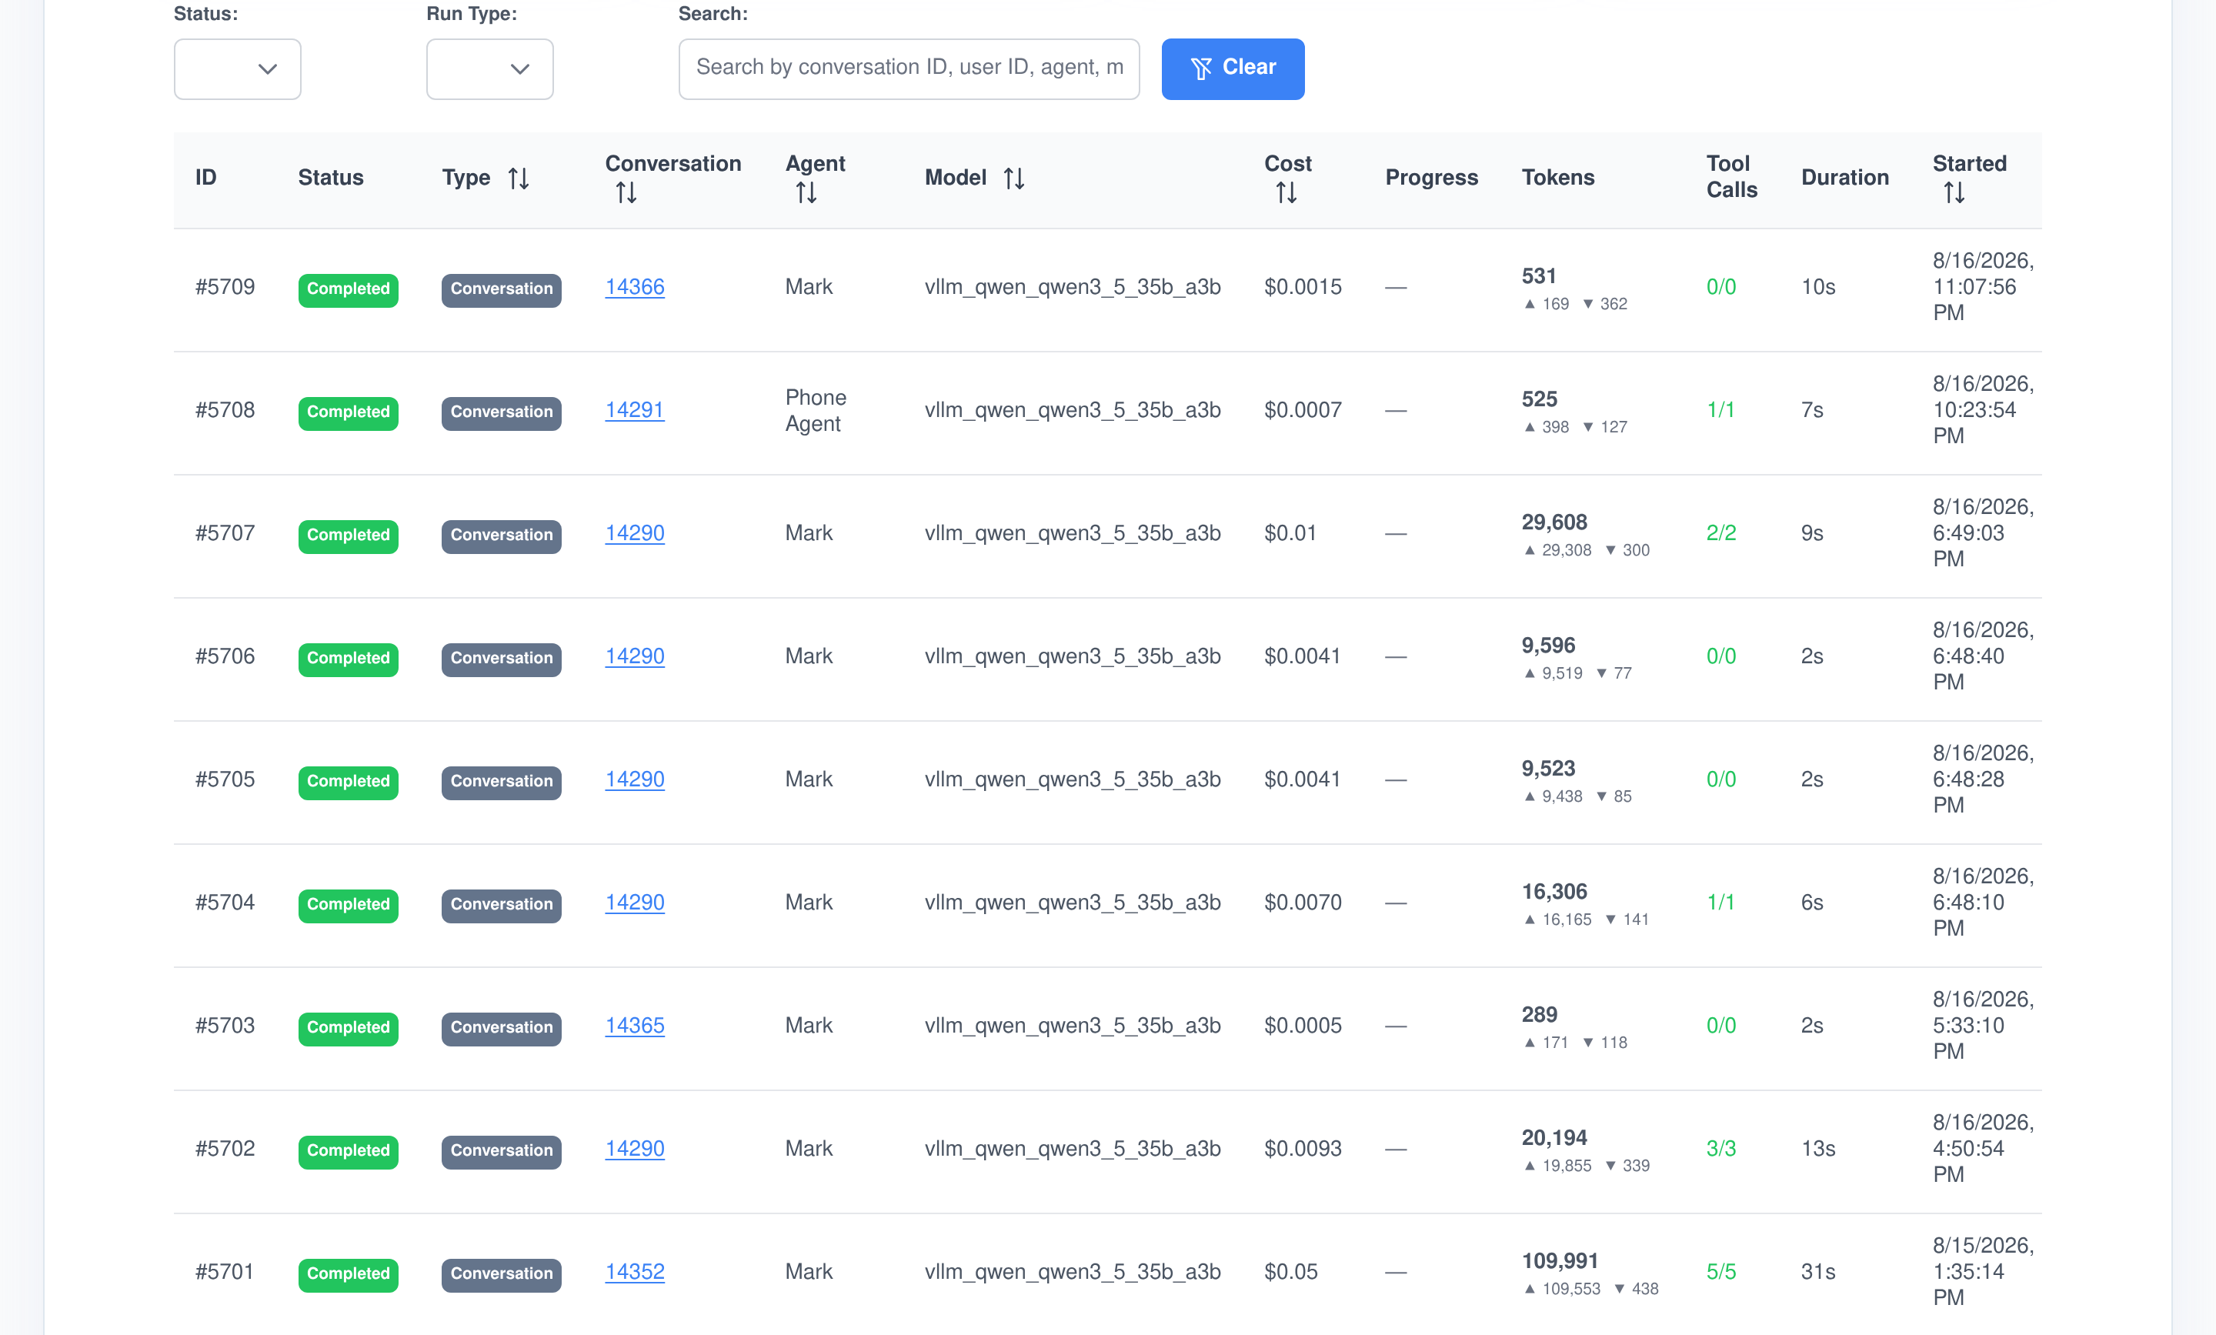Select run ID #5705
The width and height of the screenshot is (2216, 1335).
click(x=225, y=780)
